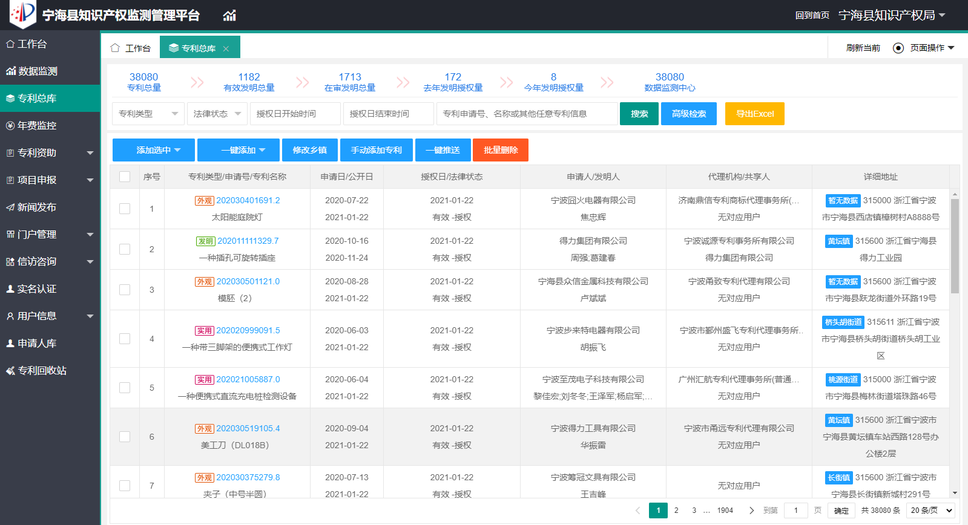Screen dimensions: 968x525
Task: Open the 工作台 home tab
Action: pyautogui.click(x=131, y=48)
